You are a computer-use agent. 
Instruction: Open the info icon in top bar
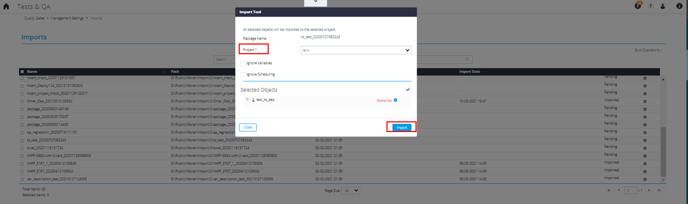coord(680,6)
